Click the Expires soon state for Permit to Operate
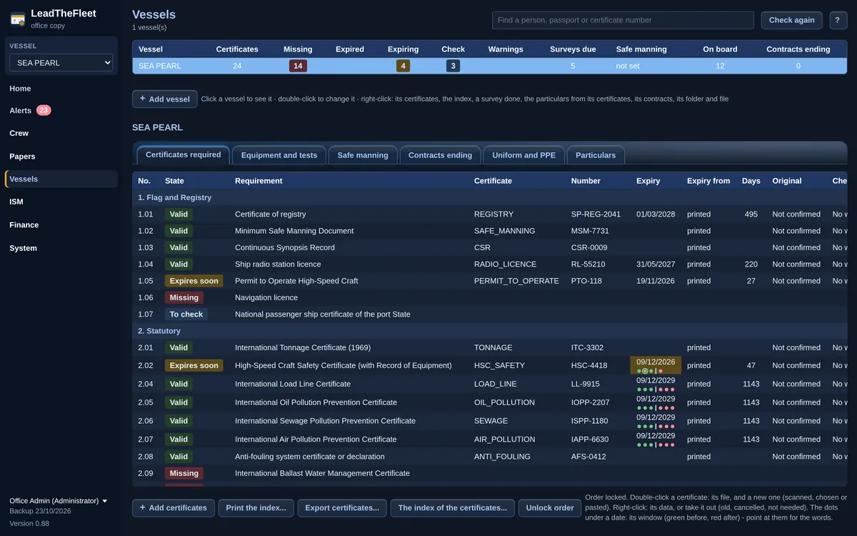Image resolution: width=857 pixels, height=536 pixels. [194, 281]
